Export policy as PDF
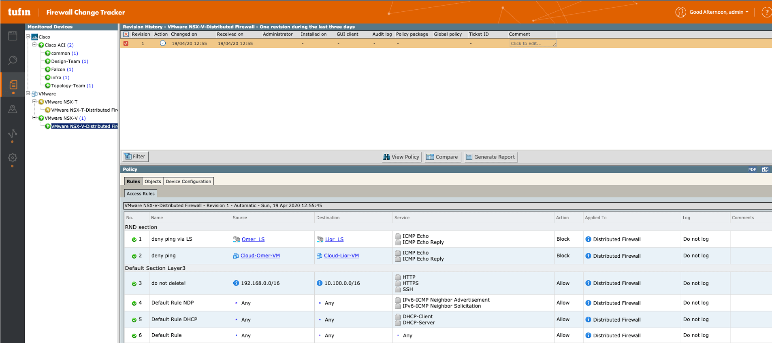The width and height of the screenshot is (772, 343). pos(752,169)
